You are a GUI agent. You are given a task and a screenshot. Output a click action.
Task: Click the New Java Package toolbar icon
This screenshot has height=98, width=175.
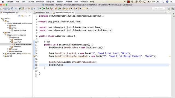[x=56, y=8]
